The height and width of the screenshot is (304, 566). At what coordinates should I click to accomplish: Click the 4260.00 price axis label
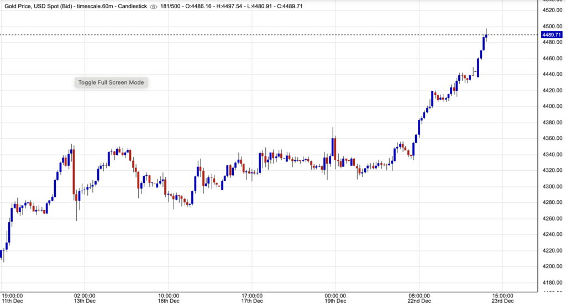tap(552, 218)
